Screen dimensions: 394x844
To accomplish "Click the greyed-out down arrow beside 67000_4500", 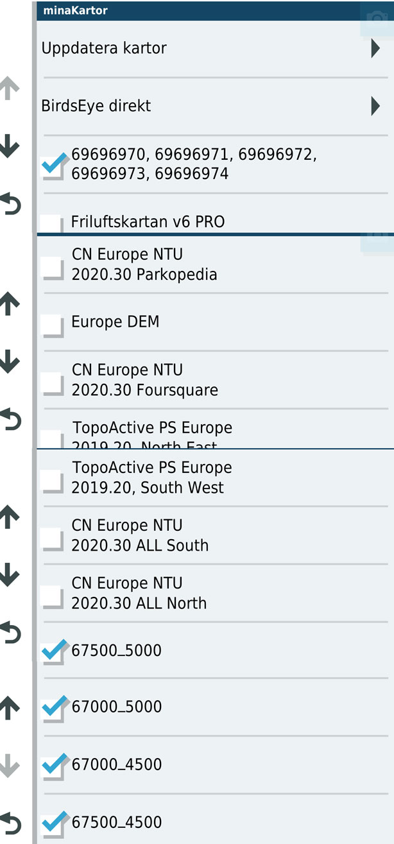I will pyautogui.click(x=10, y=766).
